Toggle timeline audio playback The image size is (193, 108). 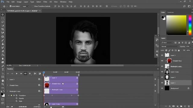[x=25, y=73]
